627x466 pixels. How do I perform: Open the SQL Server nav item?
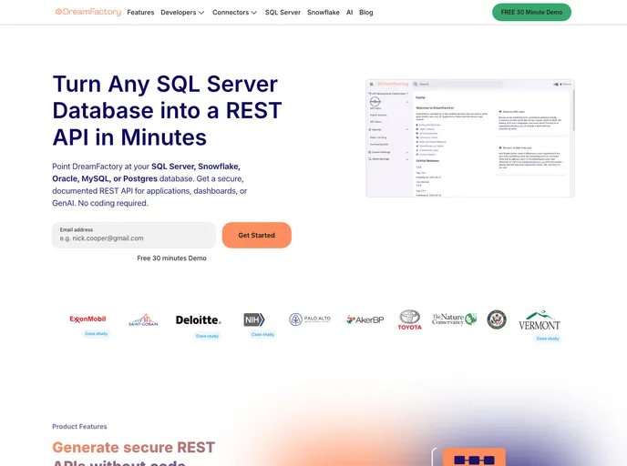283,13
